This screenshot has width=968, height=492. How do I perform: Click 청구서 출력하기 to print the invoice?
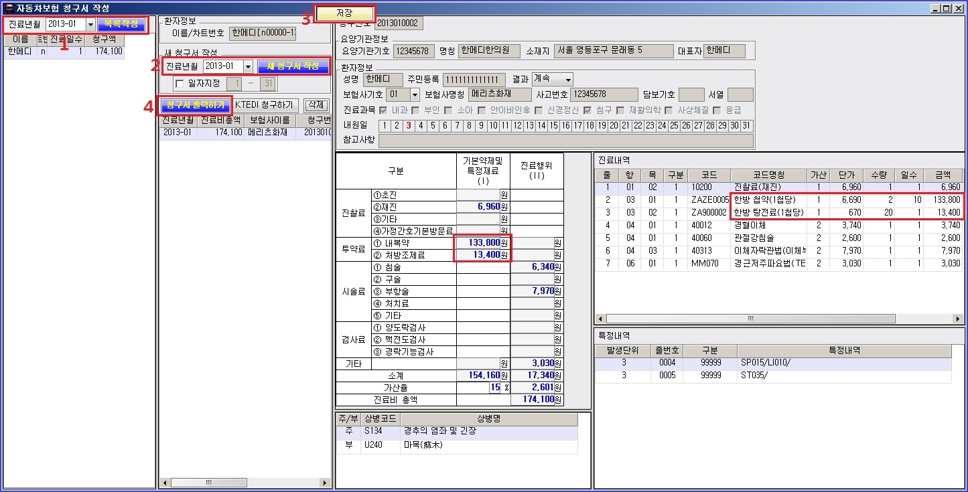[x=195, y=105]
